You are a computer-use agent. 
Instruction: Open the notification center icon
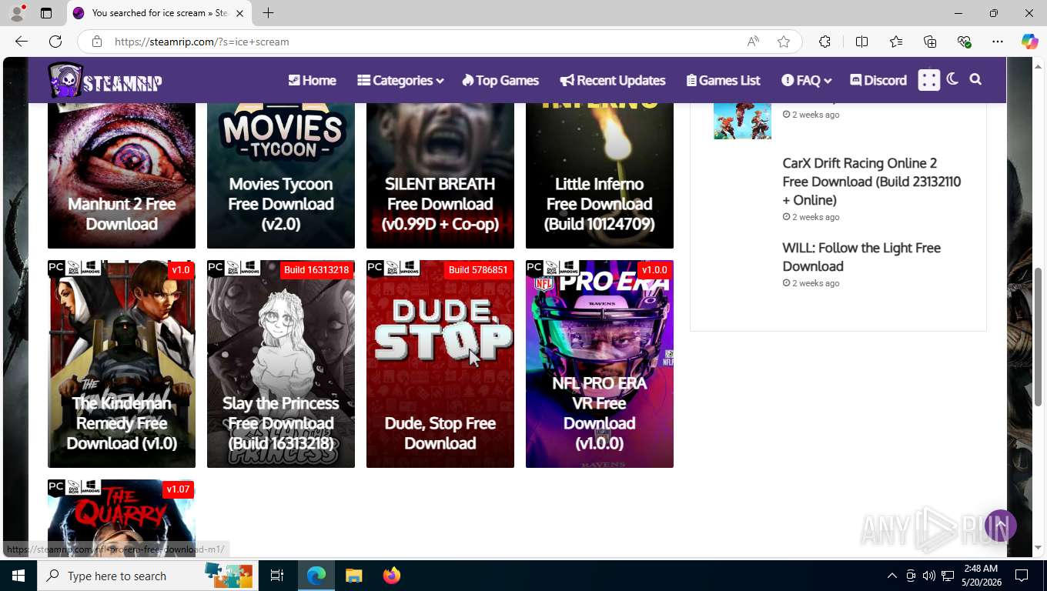pos(1022,576)
